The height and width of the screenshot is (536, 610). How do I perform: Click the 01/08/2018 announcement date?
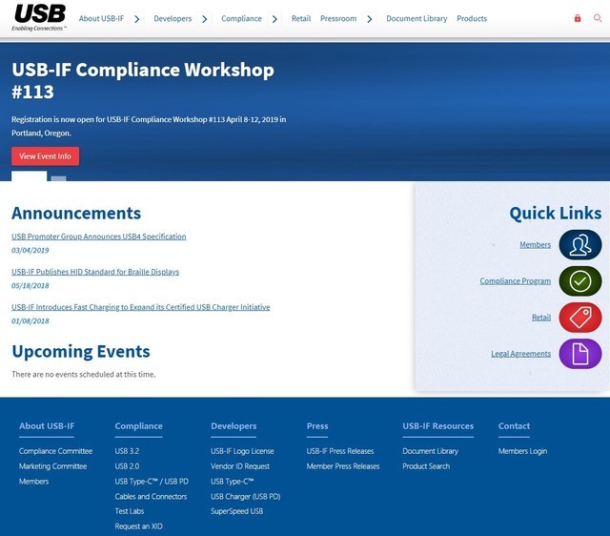point(30,321)
